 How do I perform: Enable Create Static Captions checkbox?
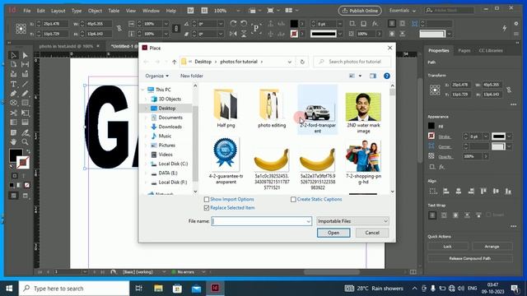tap(293, 199)
